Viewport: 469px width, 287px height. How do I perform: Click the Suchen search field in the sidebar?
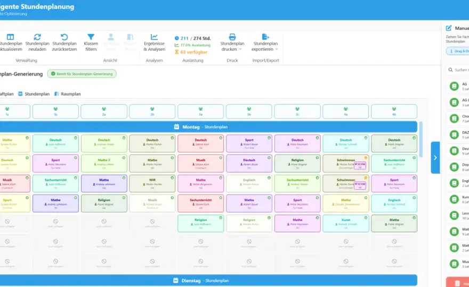coord(458,70)
